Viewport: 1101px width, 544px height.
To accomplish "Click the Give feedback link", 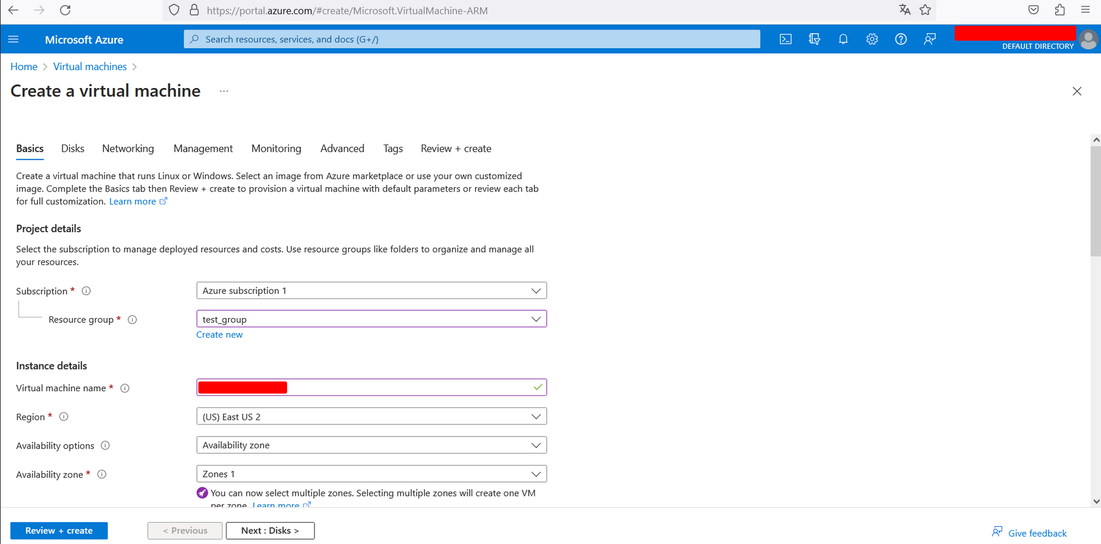I will pos(1029,533).
